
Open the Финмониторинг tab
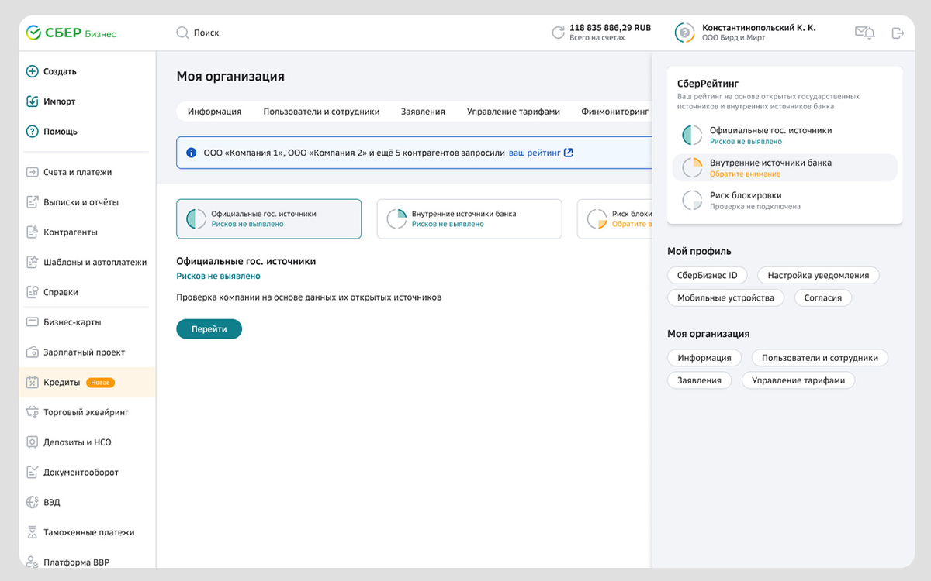point(614,112)
